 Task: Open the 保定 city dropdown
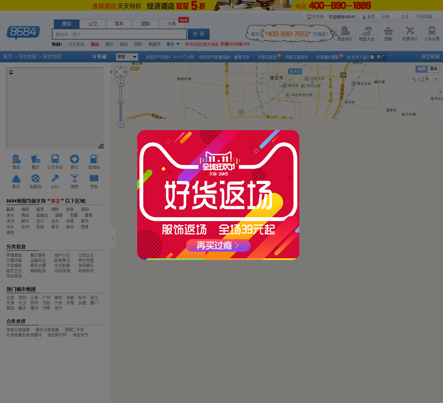point(127,57)
